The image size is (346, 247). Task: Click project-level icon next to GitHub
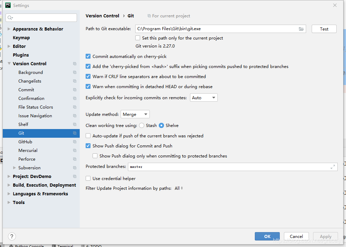coord(75,142)
